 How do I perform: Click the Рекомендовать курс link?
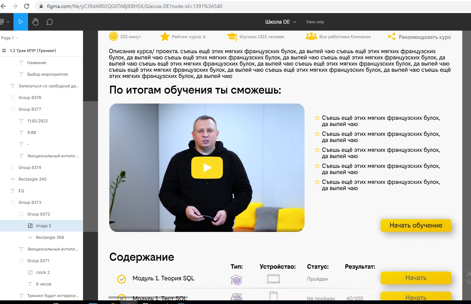point(425,37)
